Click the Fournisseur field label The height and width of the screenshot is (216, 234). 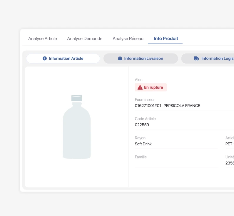[145, 100]
